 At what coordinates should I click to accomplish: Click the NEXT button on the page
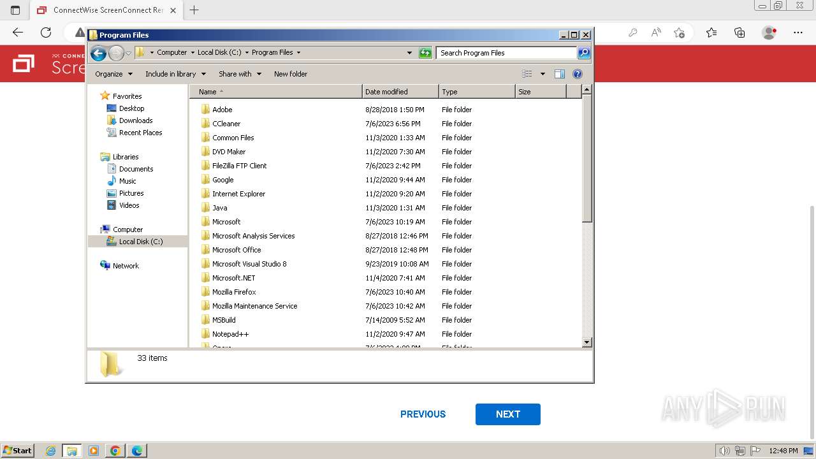click(x=508, y=414)
